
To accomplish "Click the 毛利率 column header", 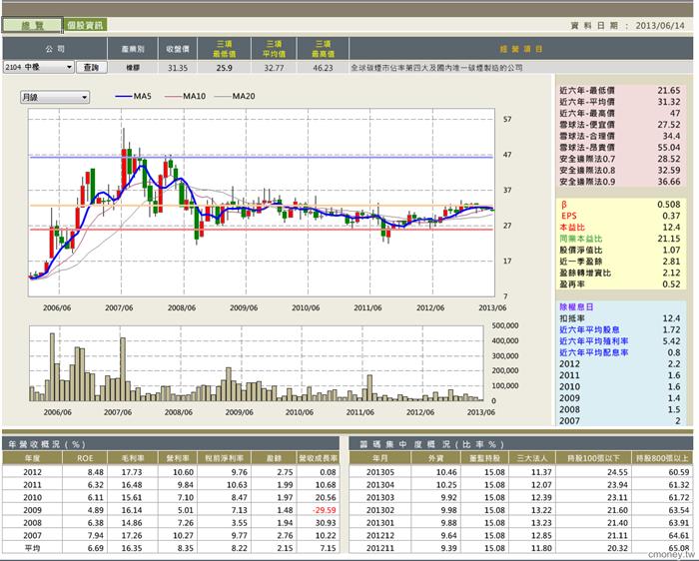I will coord(133,458).
